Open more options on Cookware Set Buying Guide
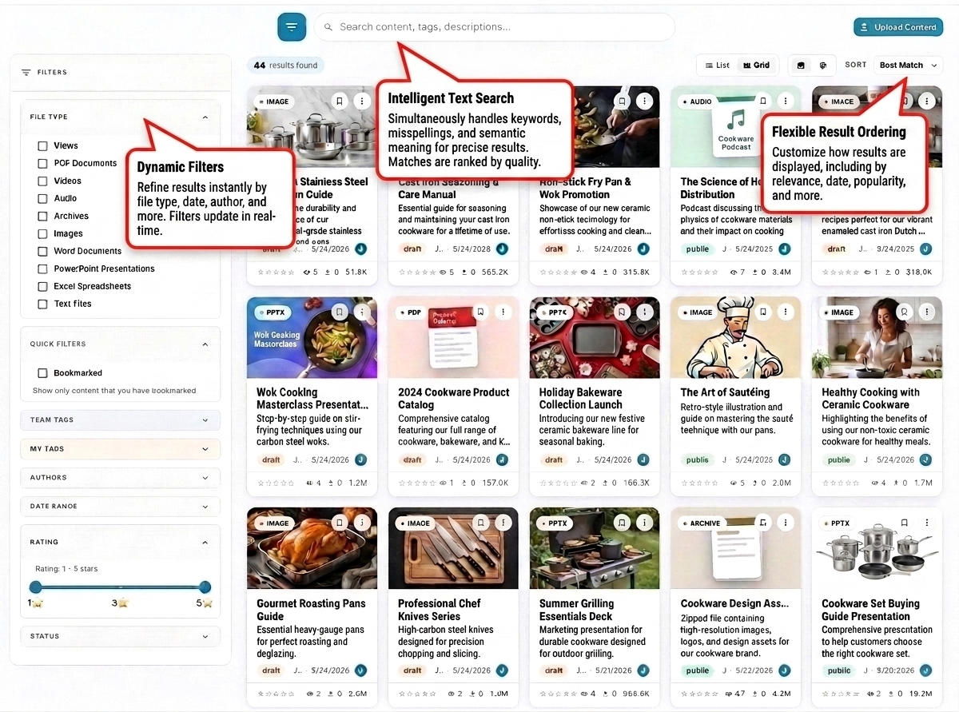This screenshot has width=959, height=712. 927,523
